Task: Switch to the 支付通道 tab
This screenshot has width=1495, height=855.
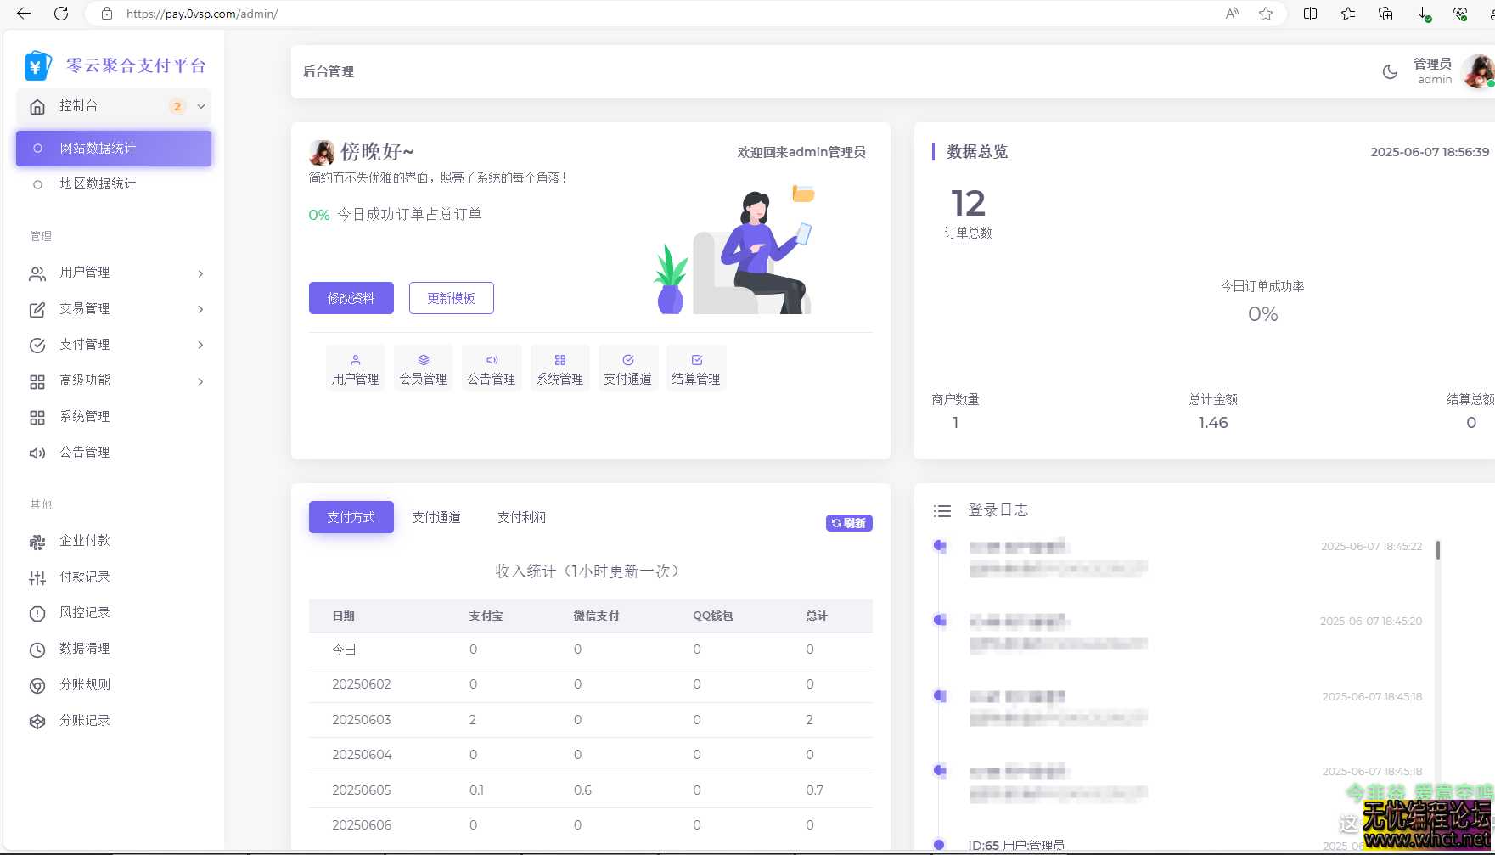Action: 436,516
